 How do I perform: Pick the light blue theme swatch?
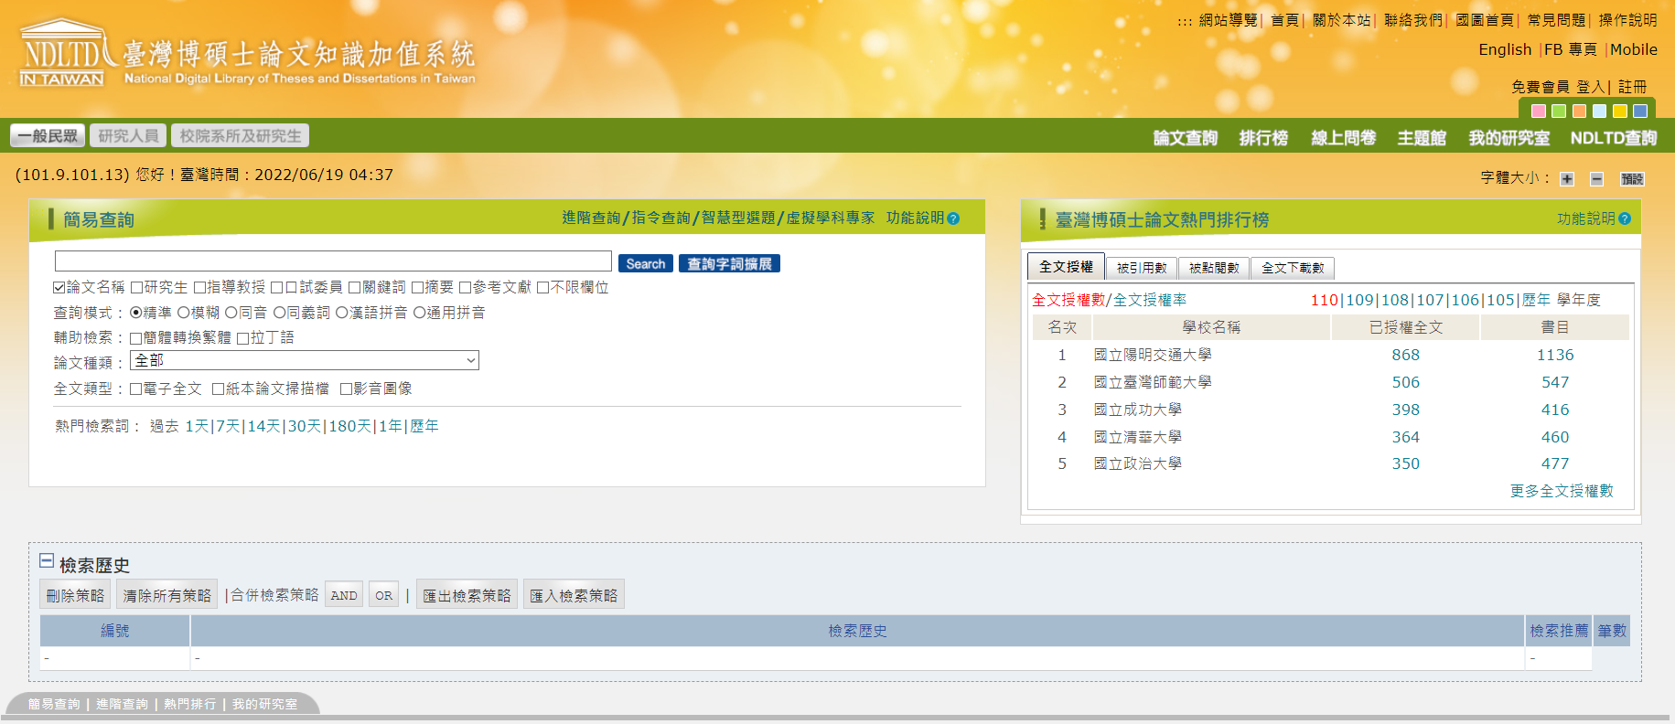1599,111
